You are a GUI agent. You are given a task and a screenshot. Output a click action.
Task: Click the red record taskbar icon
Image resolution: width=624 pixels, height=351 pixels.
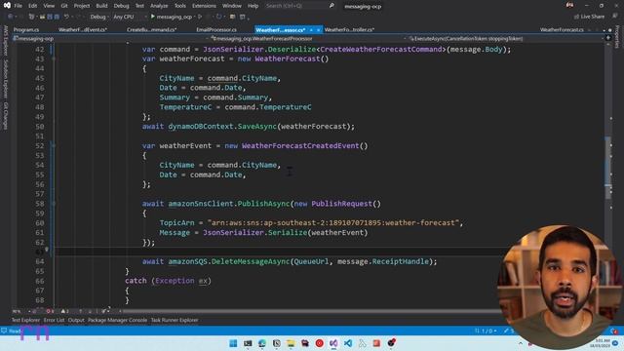point(319,343)
